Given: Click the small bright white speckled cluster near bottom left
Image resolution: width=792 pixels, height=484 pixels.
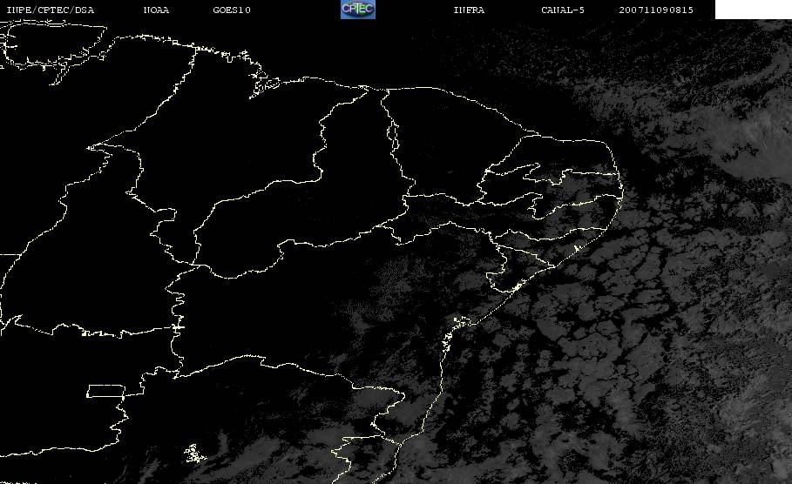Looking at the screenshot, I should pyautogui.click(x=193, y=452).
